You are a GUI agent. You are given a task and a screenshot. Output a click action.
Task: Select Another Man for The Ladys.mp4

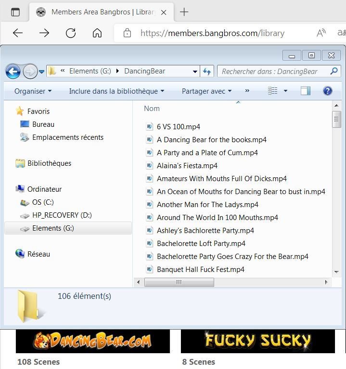pyautogui.click(x=207, y=205)
